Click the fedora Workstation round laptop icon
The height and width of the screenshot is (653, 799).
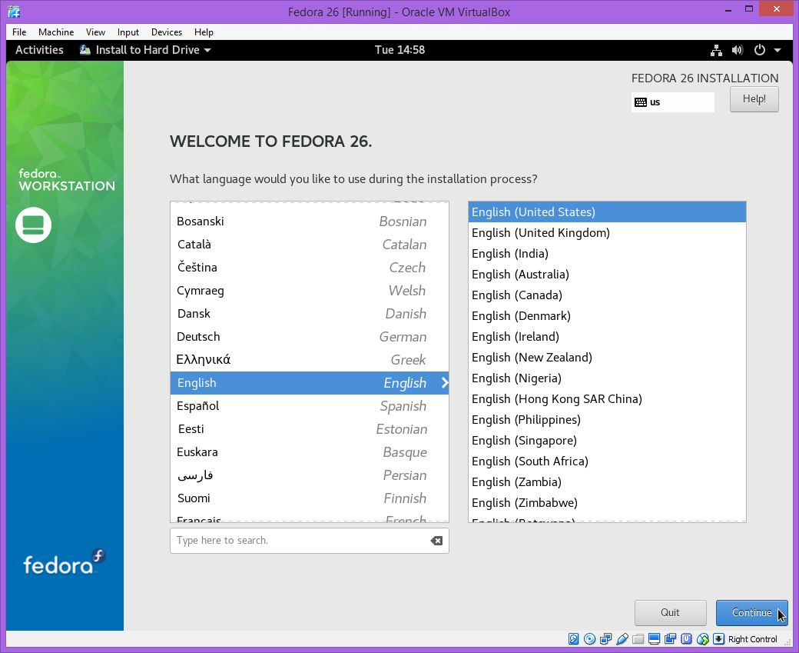33,225
